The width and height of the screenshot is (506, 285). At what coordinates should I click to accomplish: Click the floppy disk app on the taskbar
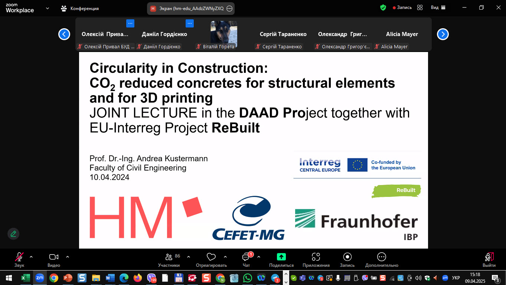pos(179,278)
